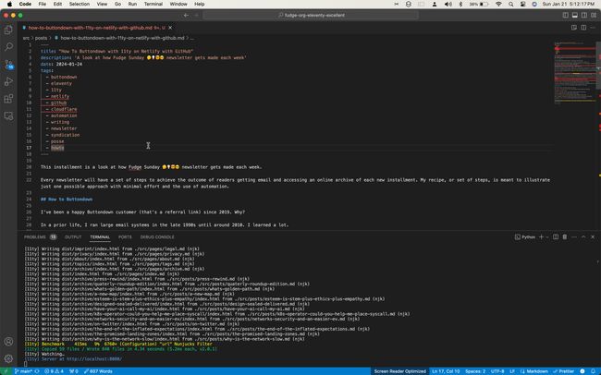This screenshot has height=375, width=601.
Task: Open the Manage gear menu
Action: (8, 359)
